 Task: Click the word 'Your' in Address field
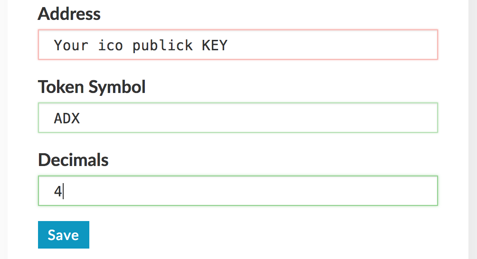pos(71,46)
